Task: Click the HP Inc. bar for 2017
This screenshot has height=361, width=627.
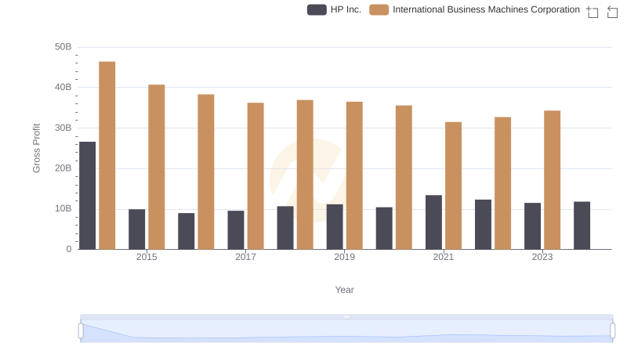Action: pyautogui.click(x=236, y=230)
